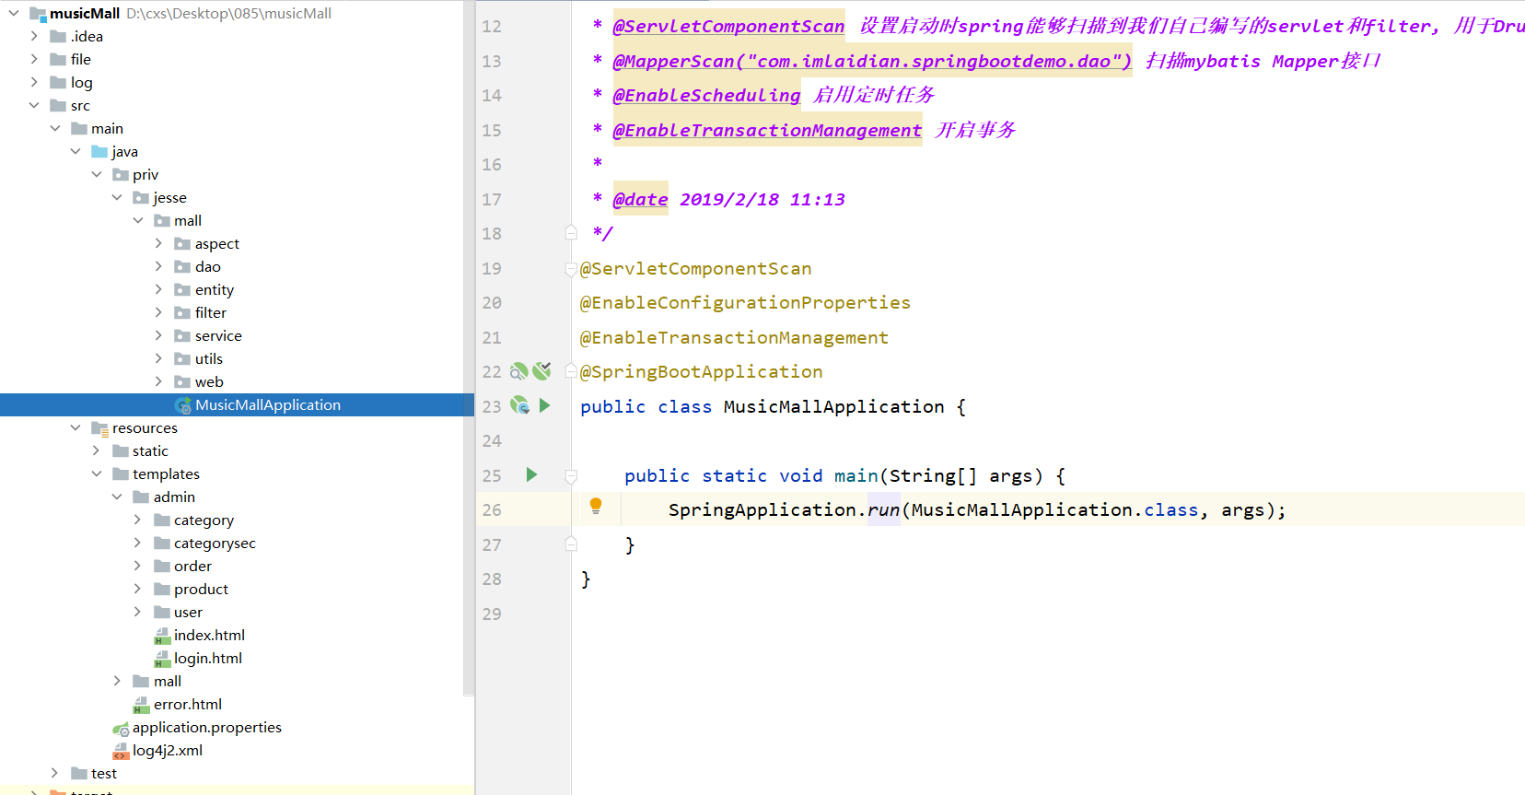Select the login.html file icon

[162, 659]
